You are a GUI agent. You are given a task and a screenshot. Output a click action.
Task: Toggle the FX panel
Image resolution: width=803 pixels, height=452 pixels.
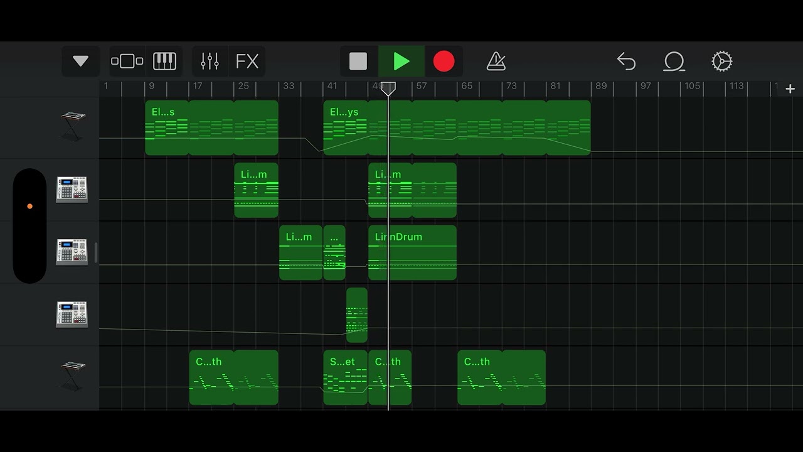(247, 62)
